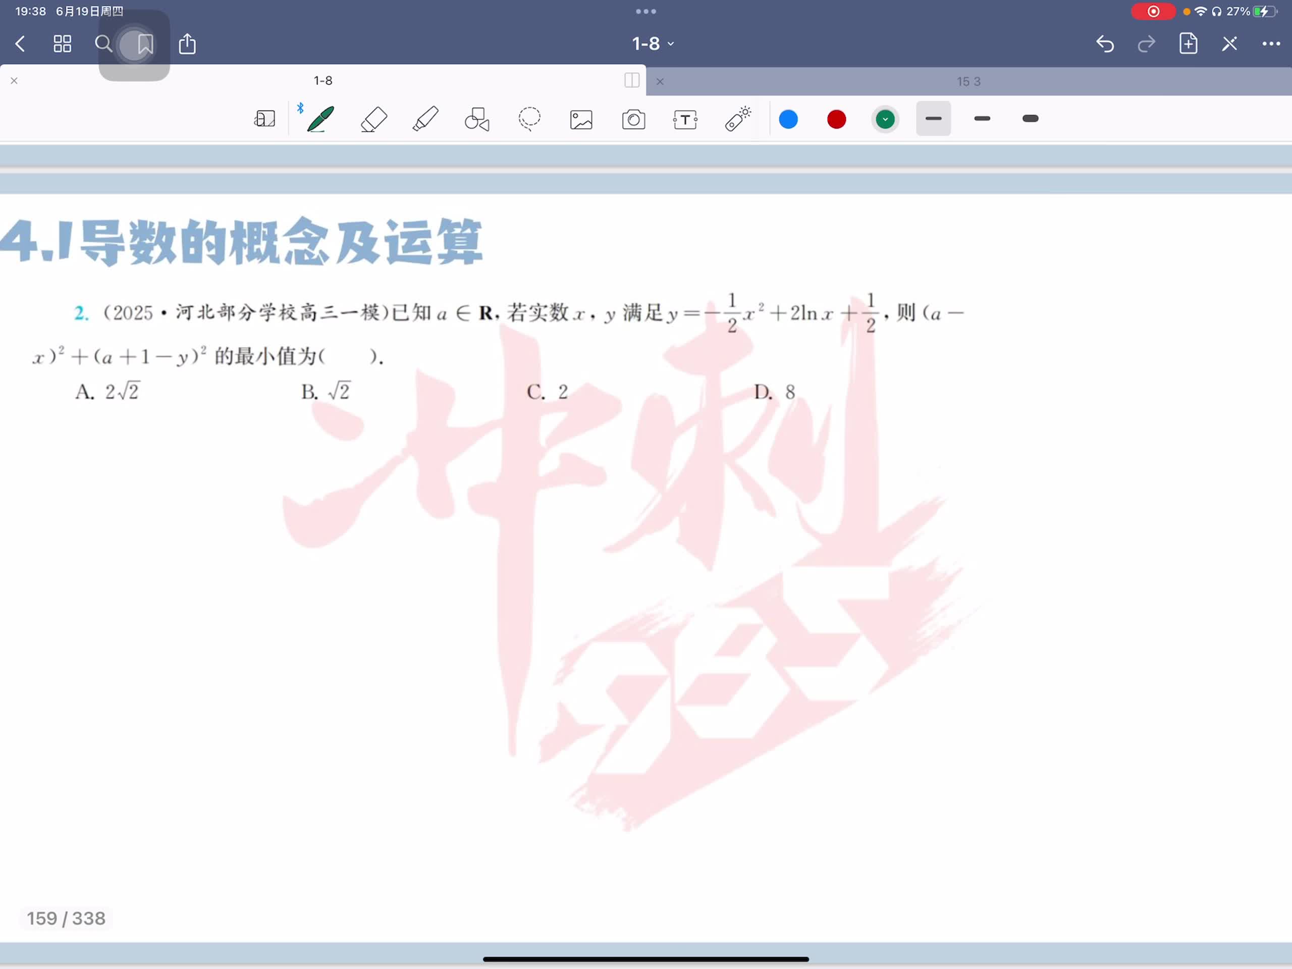
Task: Activate the Laser pointer tool
Action: 738,119
